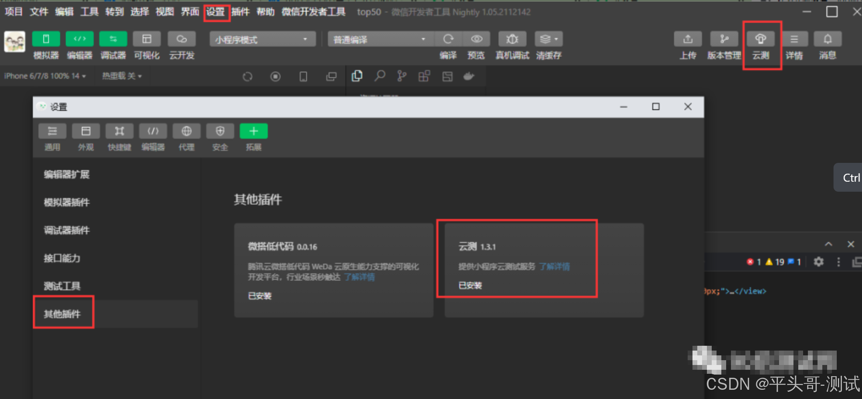Open the 详情 details panel
862x399 pixels.
pyautogui.click(x=794, y=39)
